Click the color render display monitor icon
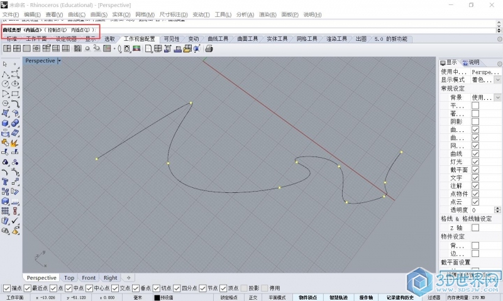503x301 pixels. (x=136, y=48)
